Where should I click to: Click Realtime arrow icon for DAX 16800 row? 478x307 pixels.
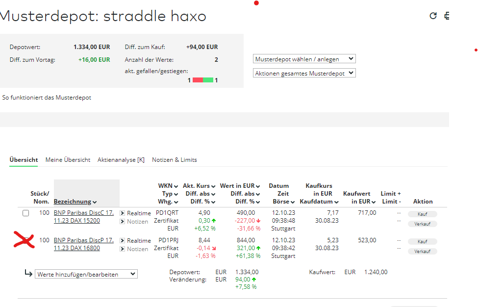click(123, 241)
